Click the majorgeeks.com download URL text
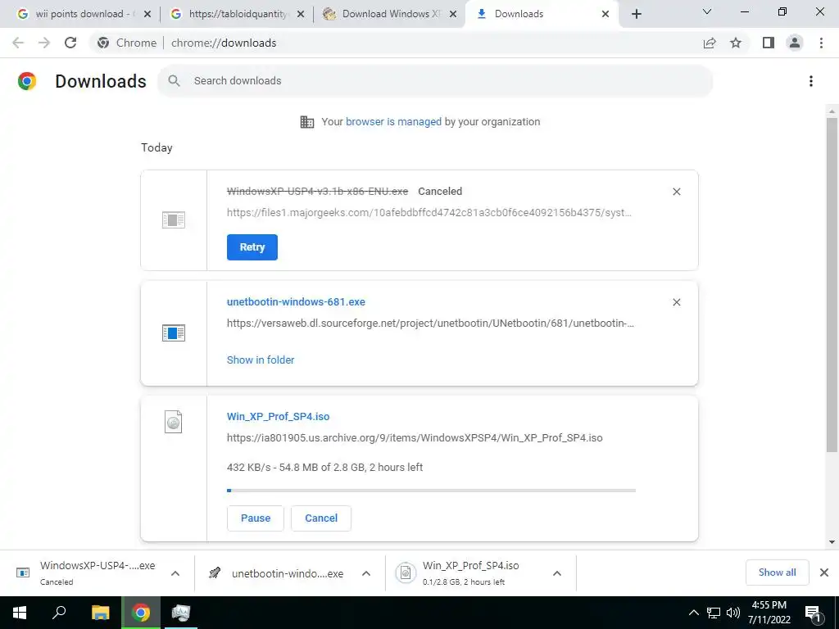This screenshot has height=629, width=839. tap(429, 213)
